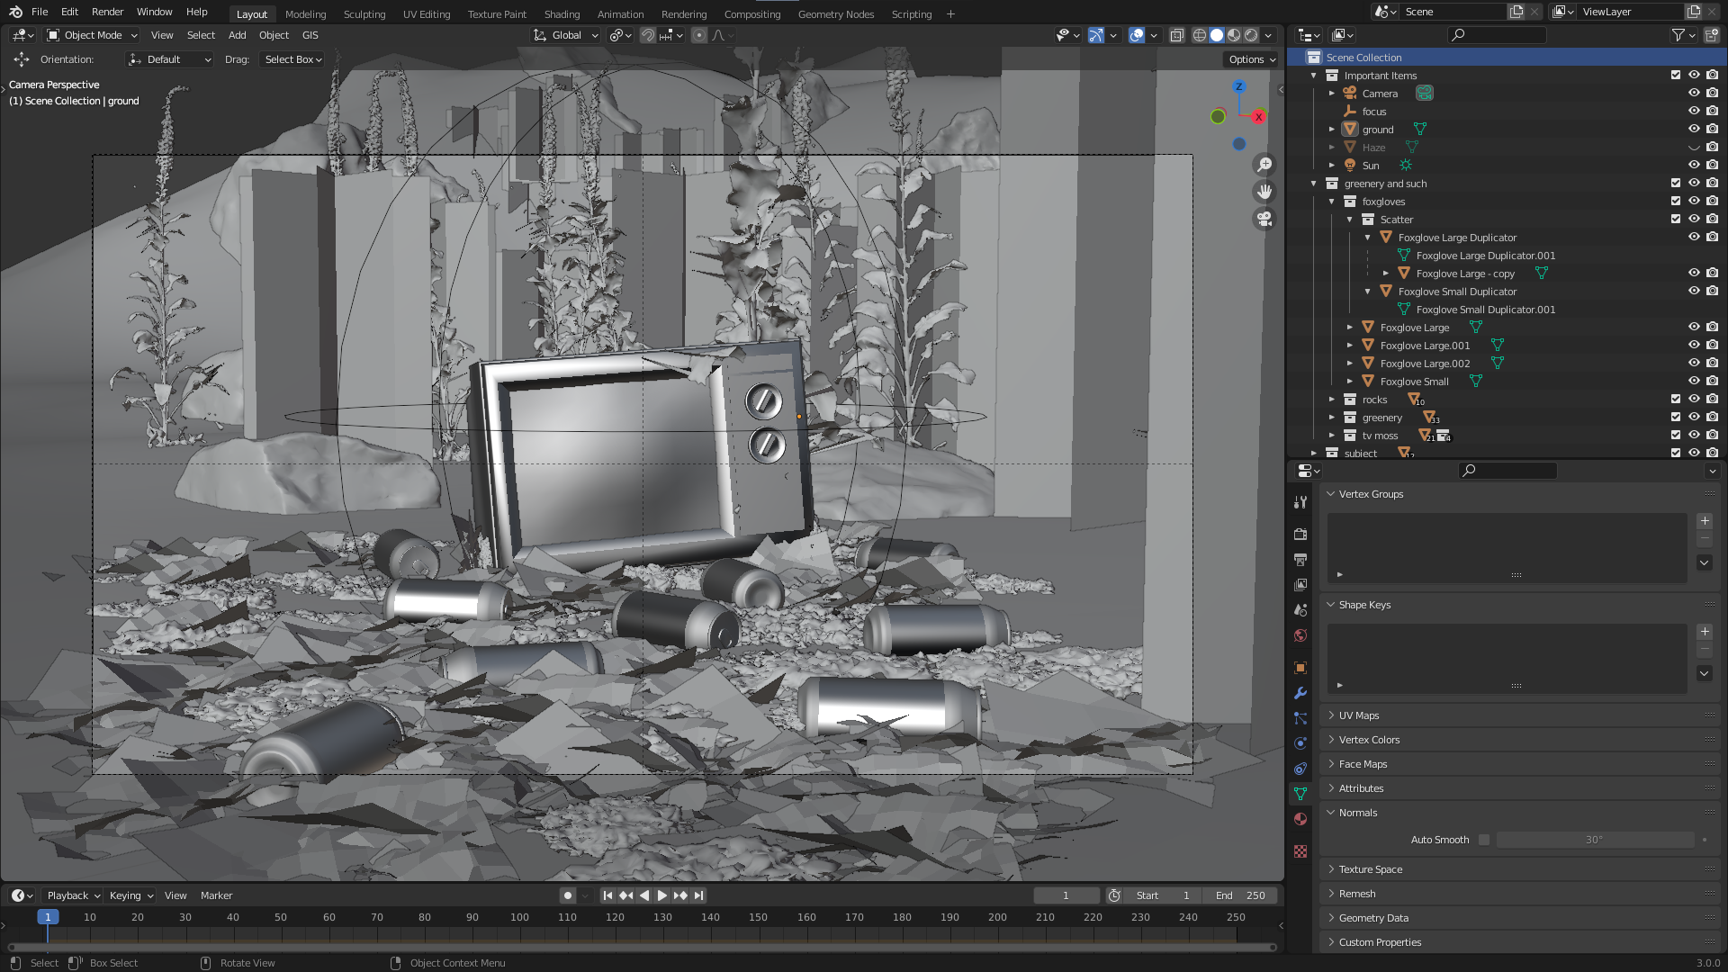The width and height of the screenshot is (1728, 972).
Task: Open the viewport Add menu
Action: pyautogui.click(x=237, y=35)
